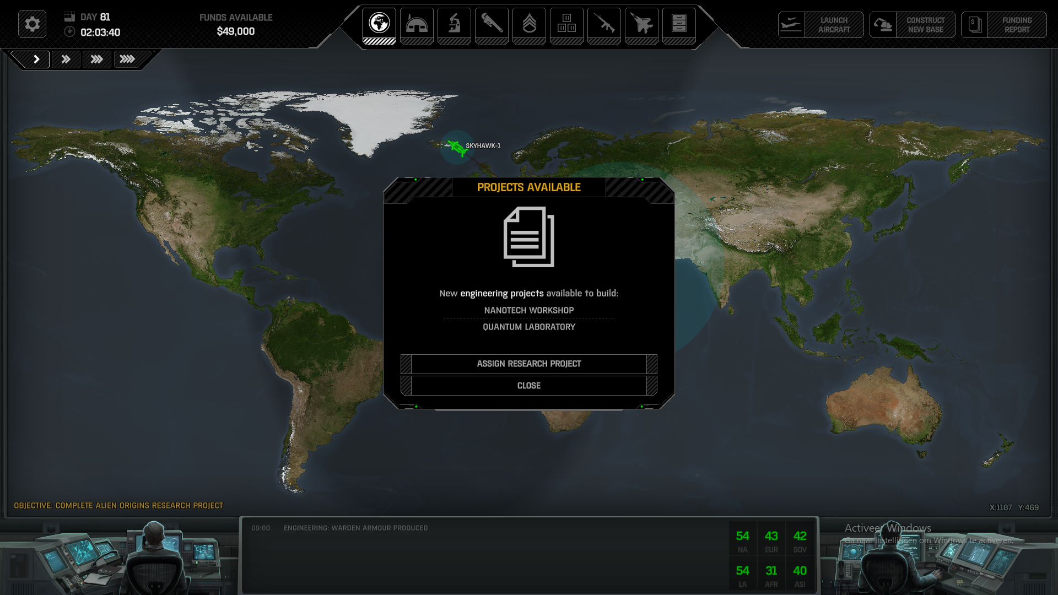The height and width of the screenshot is (595, 1058).
Task: Open the storeroom crates screen
Action: [566, 25]
